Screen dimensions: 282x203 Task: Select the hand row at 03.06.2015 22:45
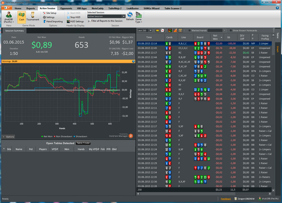[204, 48]
